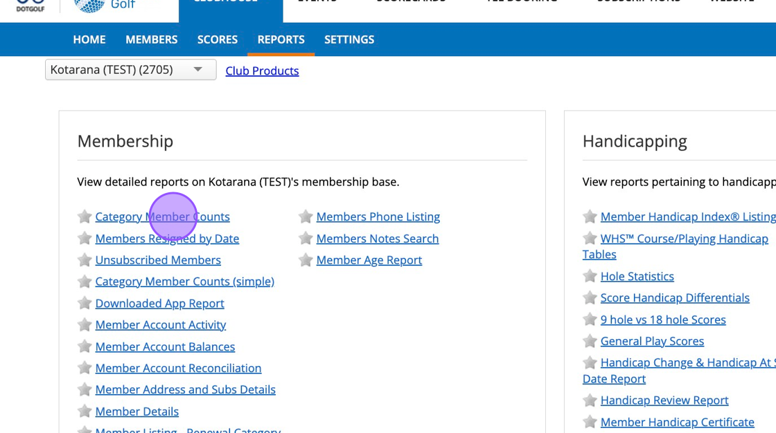Open the SETTINGS tab

pyautogui.click(x=349, y=39)
